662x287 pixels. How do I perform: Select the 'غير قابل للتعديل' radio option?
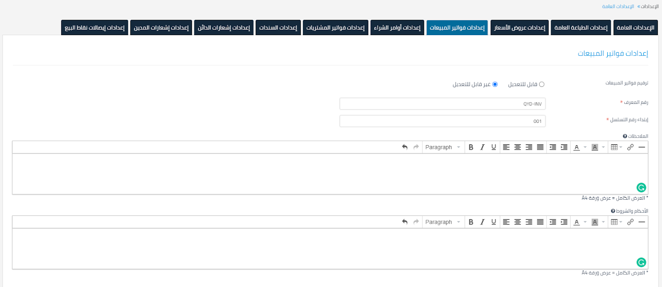[x=495, y=84]
